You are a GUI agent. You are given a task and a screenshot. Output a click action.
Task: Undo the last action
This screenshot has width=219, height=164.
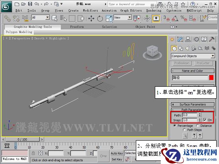pos(37,4)
